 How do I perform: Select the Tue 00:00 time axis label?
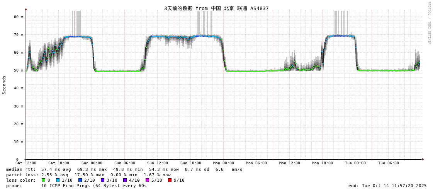[x=355, y=163]
